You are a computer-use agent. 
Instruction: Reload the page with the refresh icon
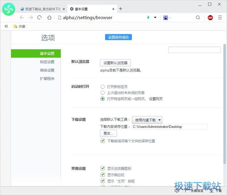(39, 18)
